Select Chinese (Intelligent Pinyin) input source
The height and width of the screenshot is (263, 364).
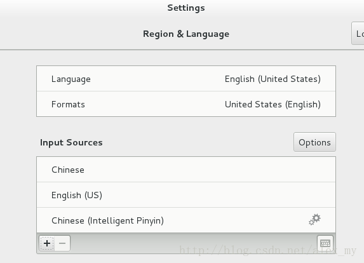tap(186, 220)
